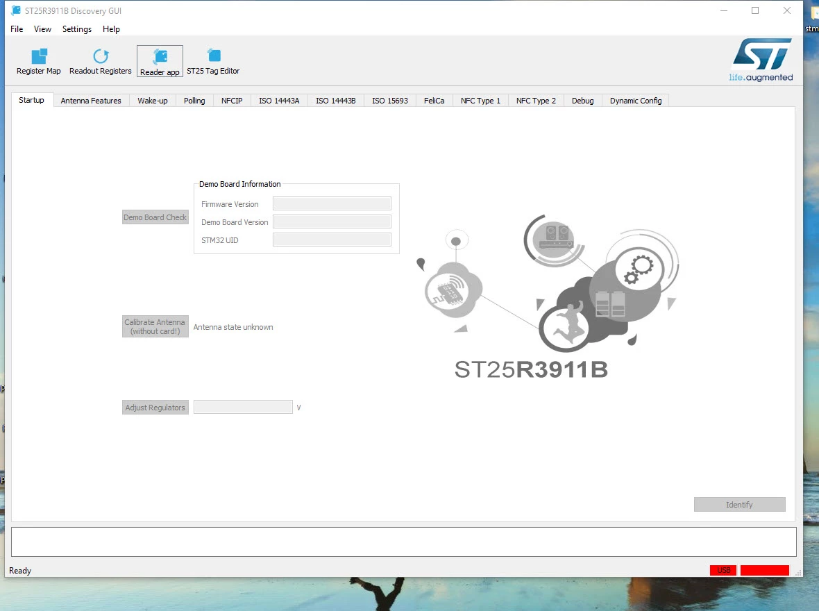The width and height of the screenshot is (819, 611).
Task: Open the NFC Type 2 tab
Action: pos(536,101)
